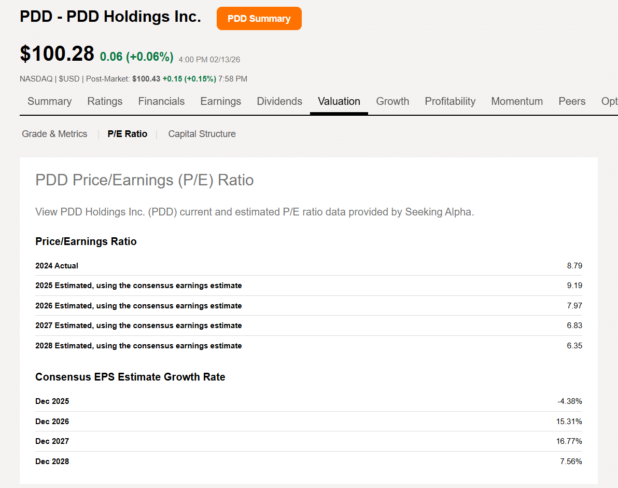Click the orange PDD Summary button
Image resolution: width=618 pixels, height=488 pixels.
pos(259,19)
